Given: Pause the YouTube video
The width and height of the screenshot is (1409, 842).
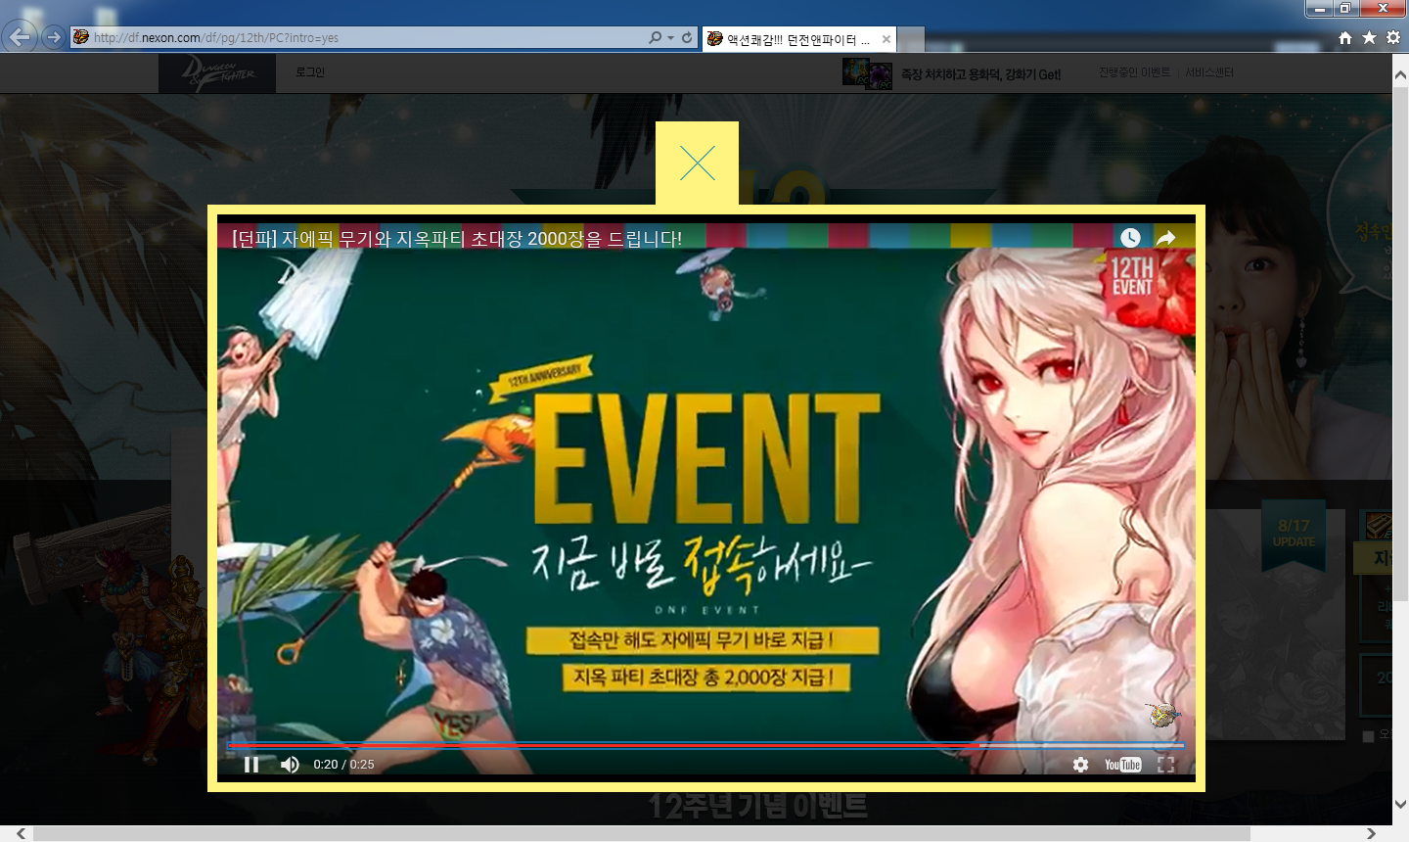Looking at the screenshot, I should point(251,765).
